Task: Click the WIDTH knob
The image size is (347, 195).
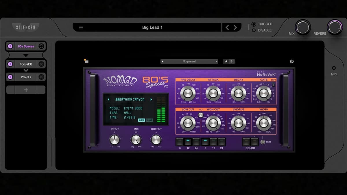Action: 263,123
